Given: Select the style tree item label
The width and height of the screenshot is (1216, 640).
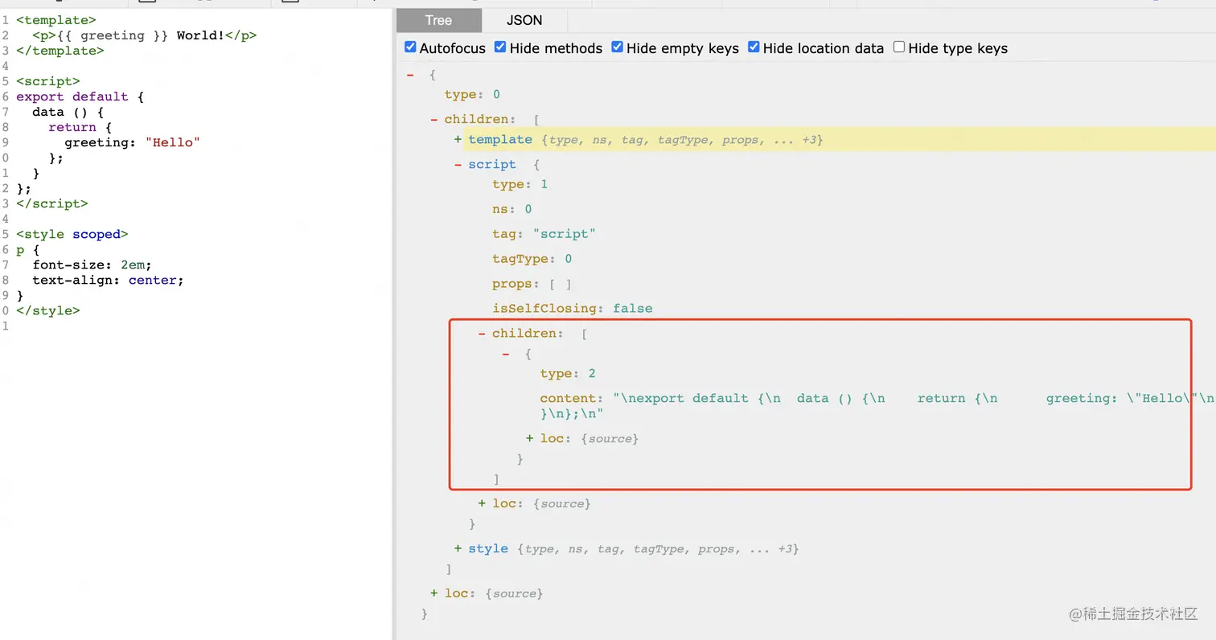Looking at the screenshot, I should [488, 548].
